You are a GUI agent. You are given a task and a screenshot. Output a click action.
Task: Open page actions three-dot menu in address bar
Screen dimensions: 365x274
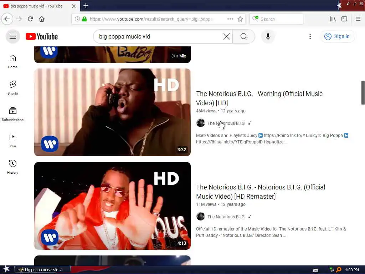pos(230,19)
